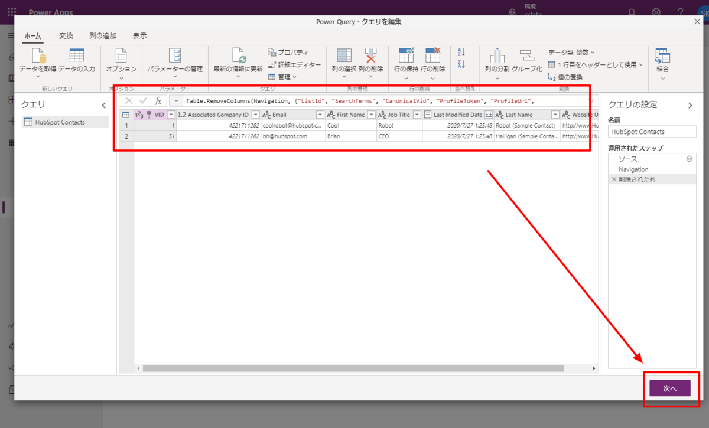Screen dimensions: 709x428
Task: Open the データを取得 (Get data) icon
Action: tap(38, 56)
